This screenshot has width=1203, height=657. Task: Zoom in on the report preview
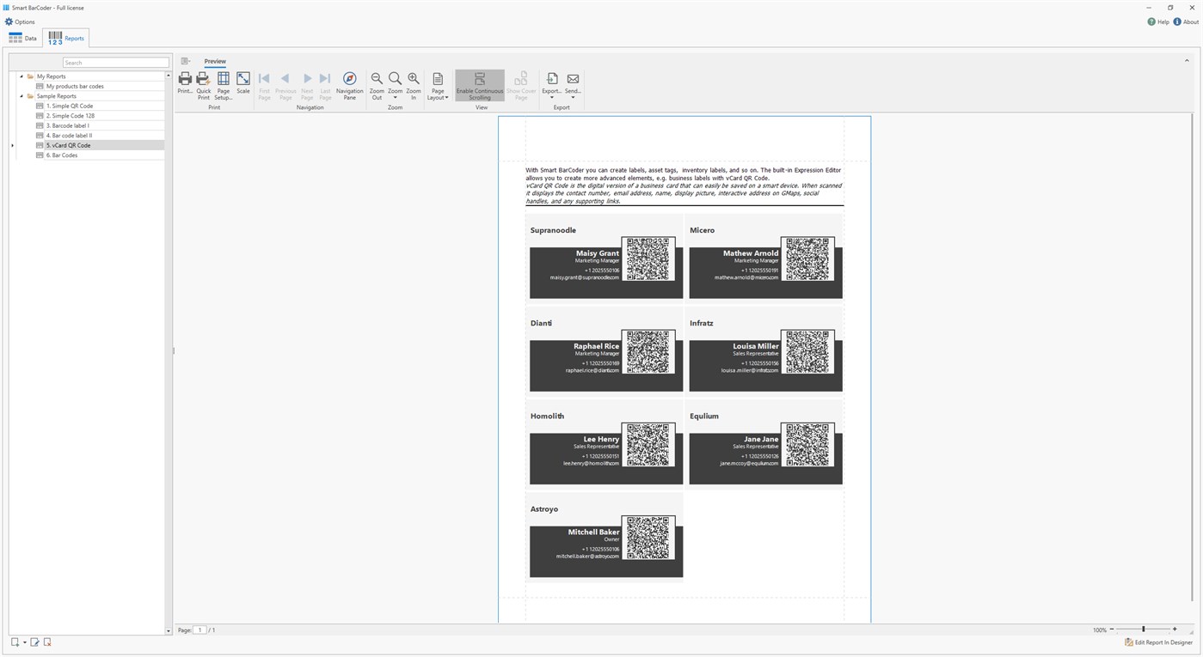click(x=413, y=83)
